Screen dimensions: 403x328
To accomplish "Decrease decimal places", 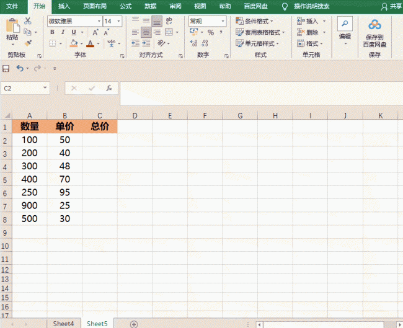I will coord(205,43).
